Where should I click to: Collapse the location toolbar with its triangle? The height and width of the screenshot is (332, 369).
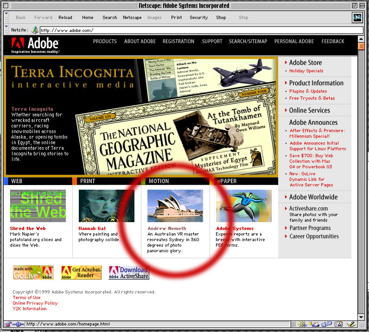click(6, 26)
